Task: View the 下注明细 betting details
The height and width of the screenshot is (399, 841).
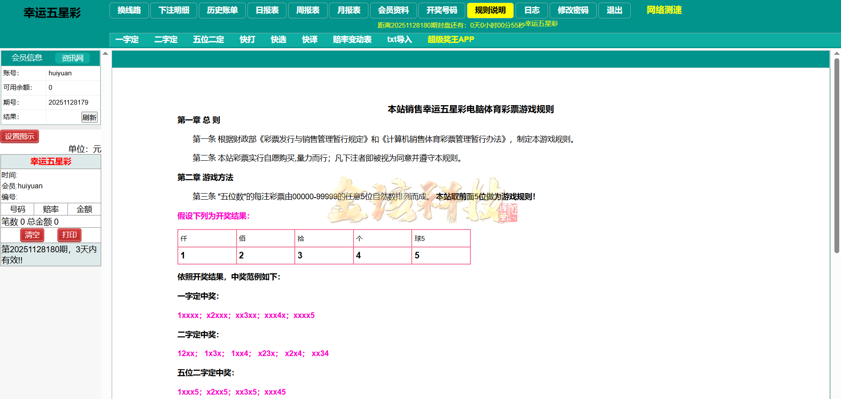Action: (173, 10)
